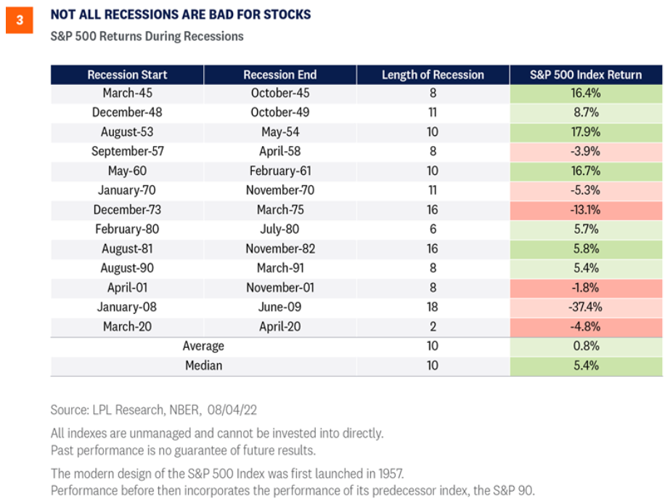Click the dark red -13.1% return cell

coord(587,210)
